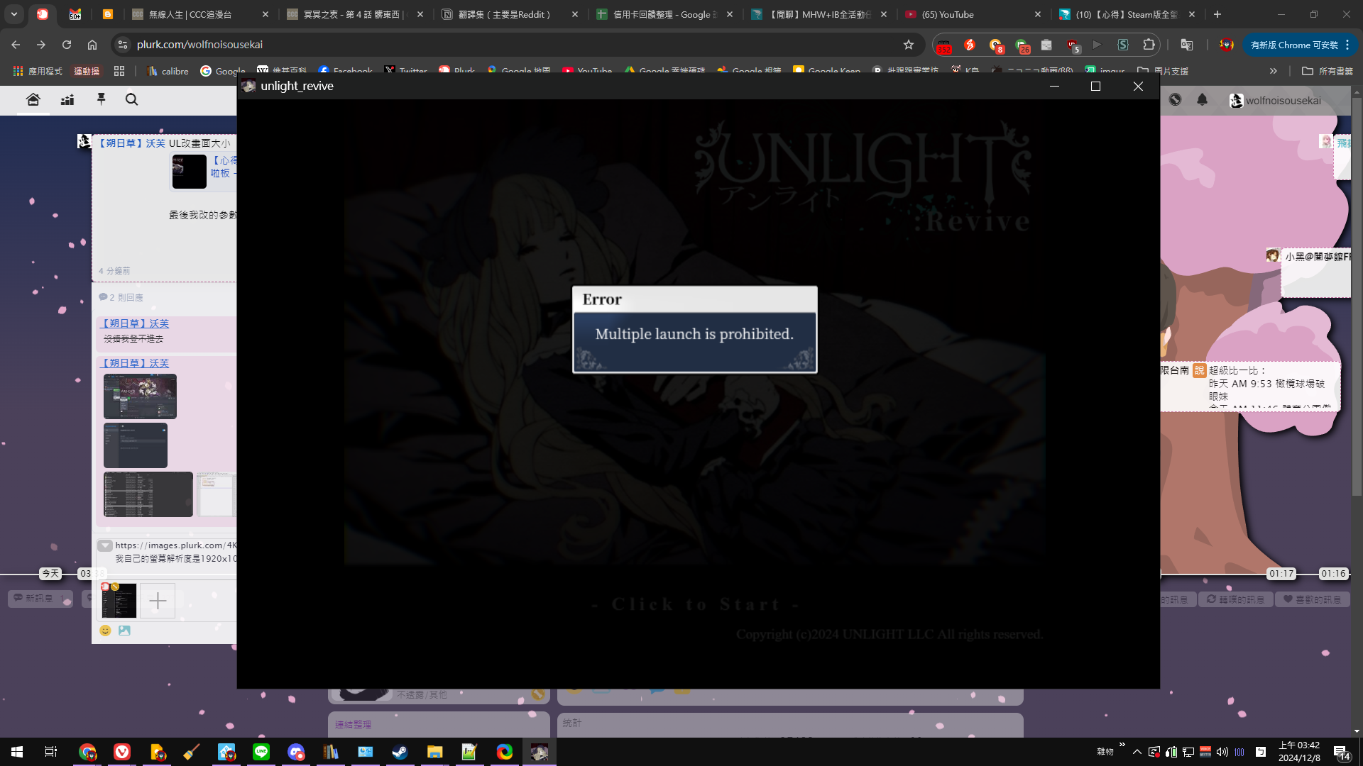Open Discord from the taskbar

pyautogui.click(x=296, y=752)
